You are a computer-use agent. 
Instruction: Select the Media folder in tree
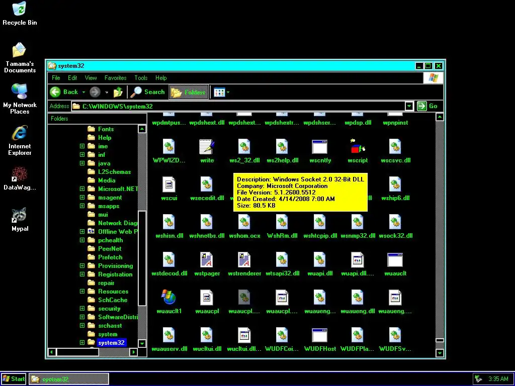tap(107, 180)
